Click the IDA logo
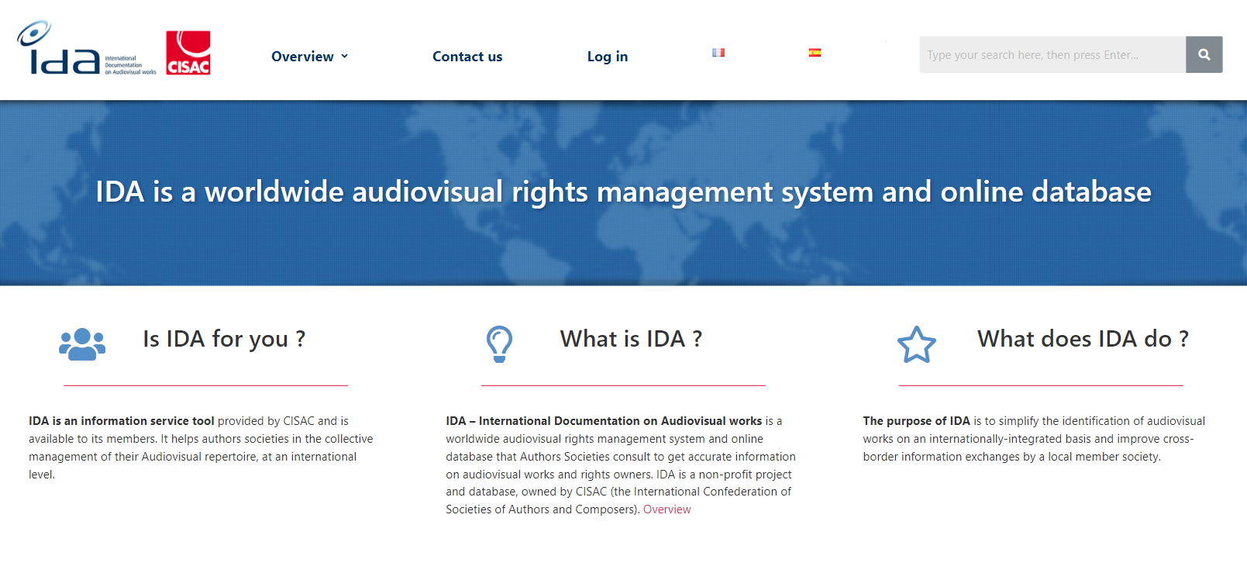1247x587 pixels. 87,48
